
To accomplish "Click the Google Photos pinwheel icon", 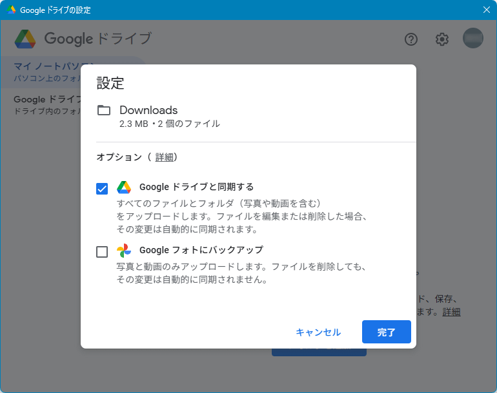I will point(124,251).
